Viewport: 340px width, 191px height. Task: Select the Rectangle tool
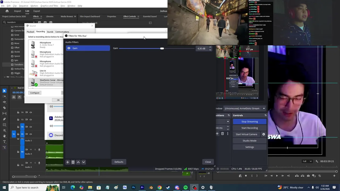4,125
